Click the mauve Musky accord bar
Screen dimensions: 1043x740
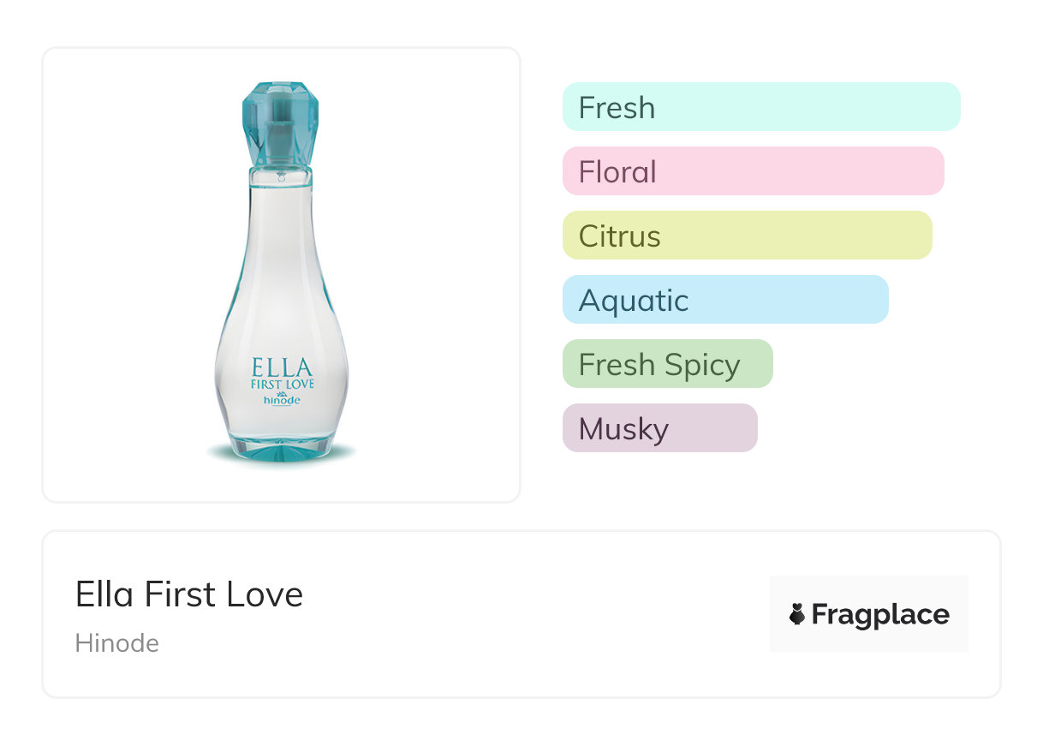(659, 428)
